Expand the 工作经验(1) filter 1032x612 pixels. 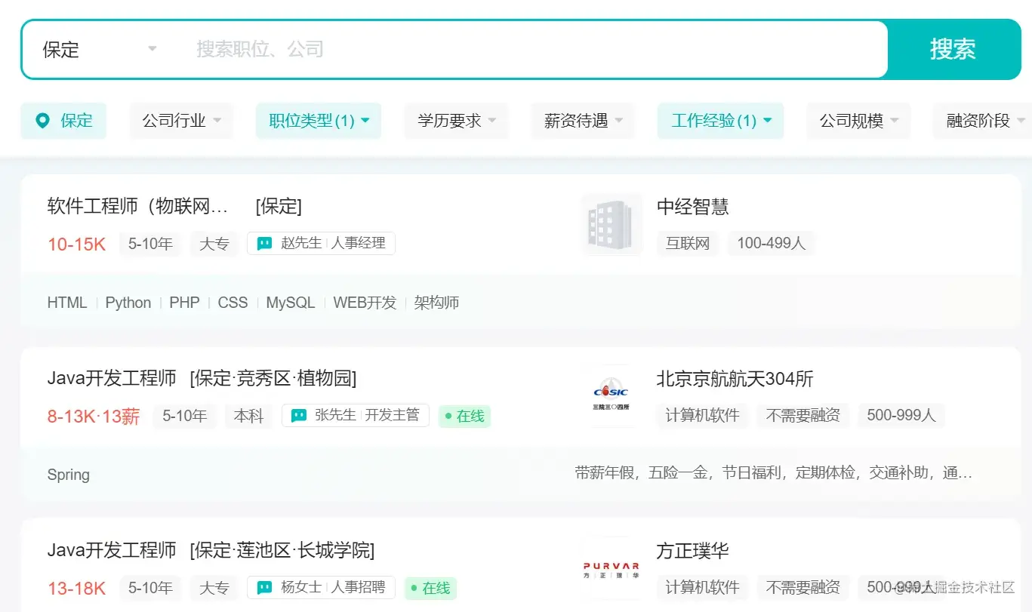point(720,121)
